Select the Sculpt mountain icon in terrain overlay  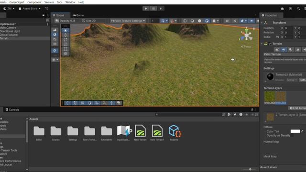click(55, 30)
